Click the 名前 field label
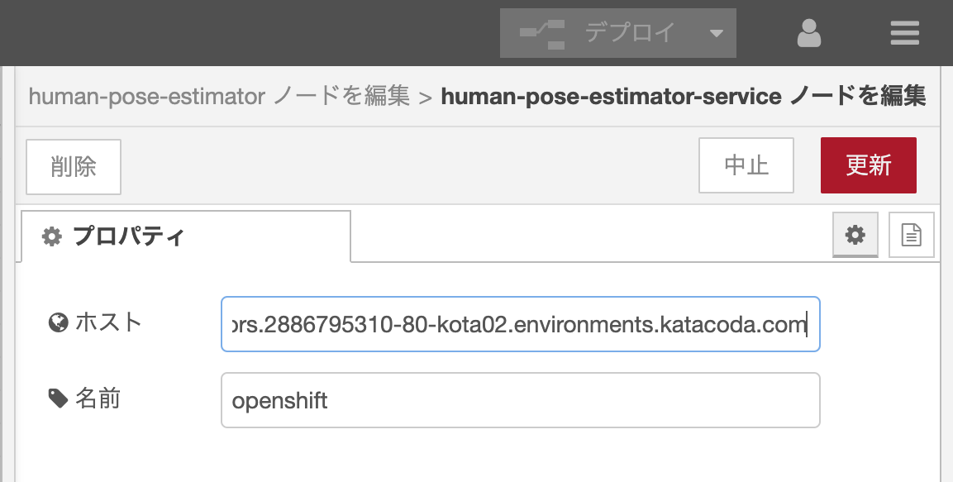Screen dimensions: 953x482 tap(98, 399)
